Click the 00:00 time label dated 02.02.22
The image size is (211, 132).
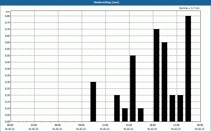click(200, 125)
